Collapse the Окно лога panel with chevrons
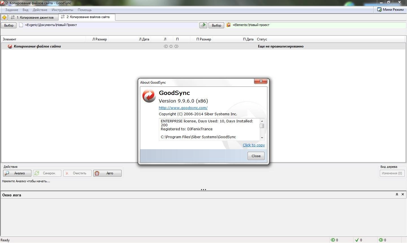Image resolution: width=407 pixels, height=243 pixels. [397, 194]
